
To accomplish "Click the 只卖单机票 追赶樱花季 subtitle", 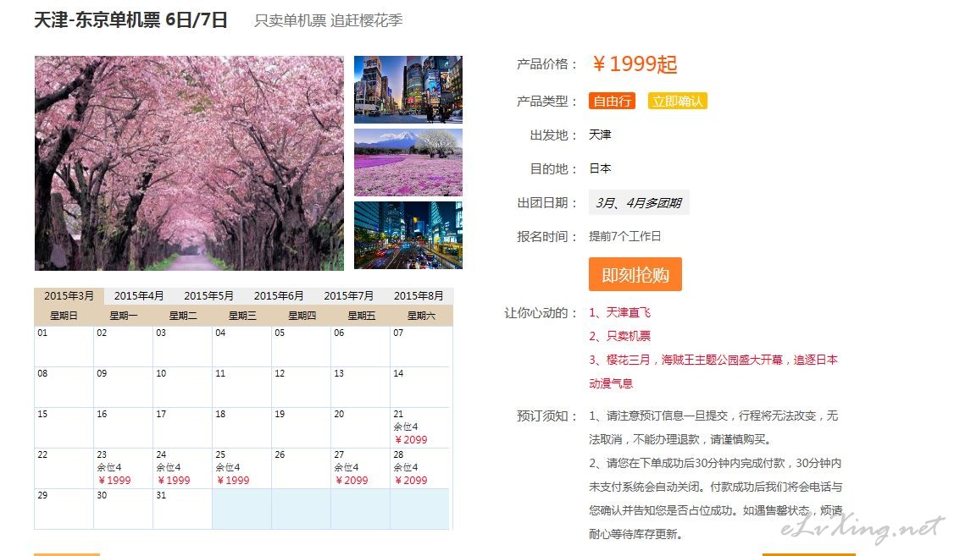I will coord(329,20).
